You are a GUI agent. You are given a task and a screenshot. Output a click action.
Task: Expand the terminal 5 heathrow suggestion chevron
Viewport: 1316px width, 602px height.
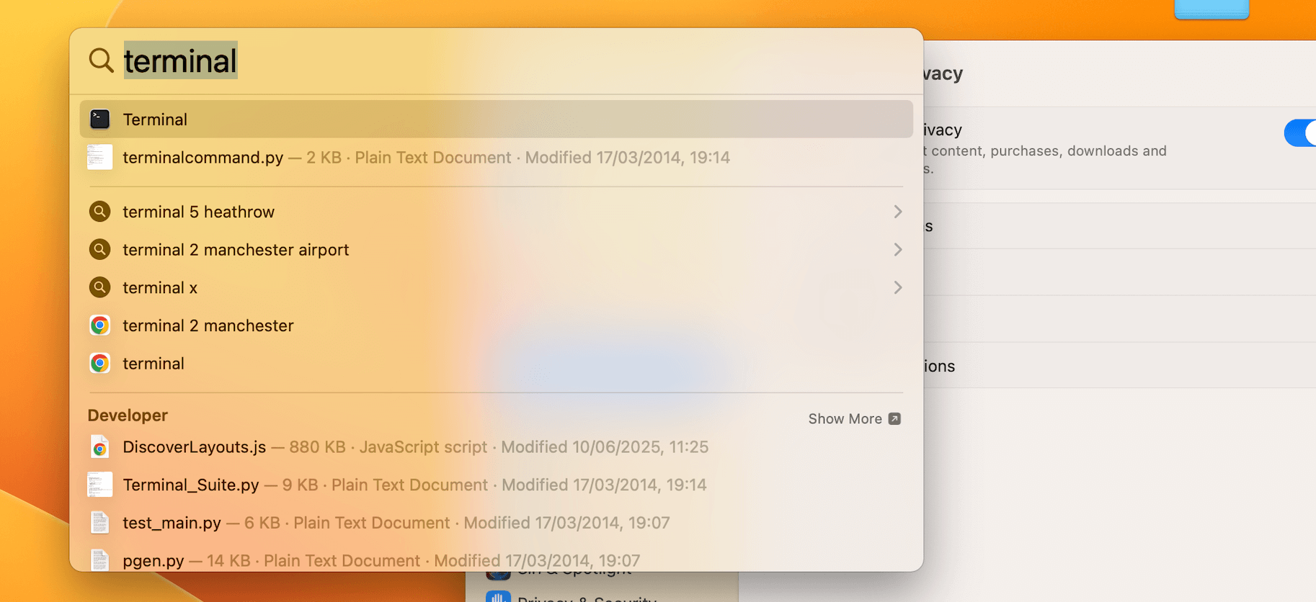pos(898,212)
